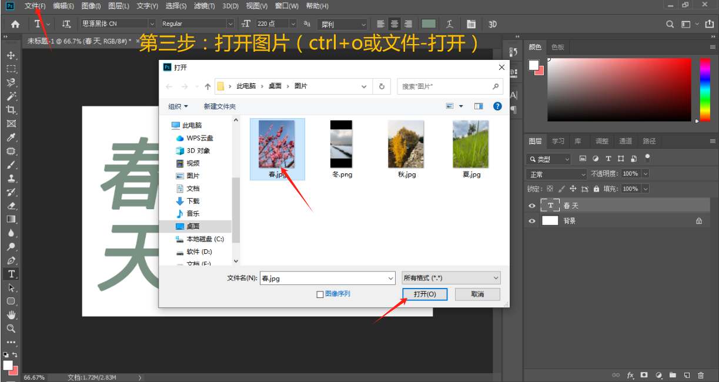The image size is (719, 382).
Task: Hide the 背景 layer eye icon
Action: click(532, 221)
